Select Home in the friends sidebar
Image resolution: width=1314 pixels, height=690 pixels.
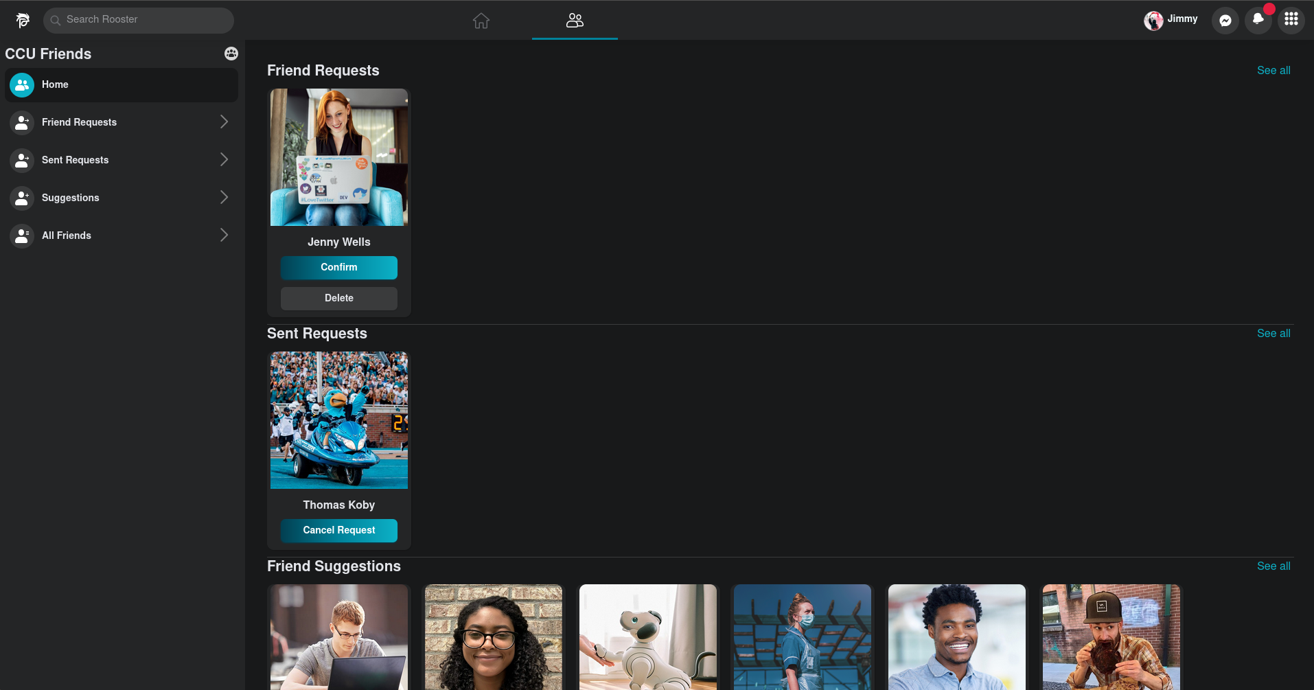click(x=122, y=85)
